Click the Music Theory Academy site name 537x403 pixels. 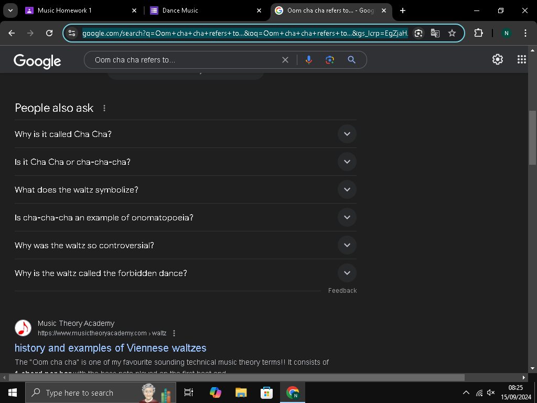coord(76,323)
